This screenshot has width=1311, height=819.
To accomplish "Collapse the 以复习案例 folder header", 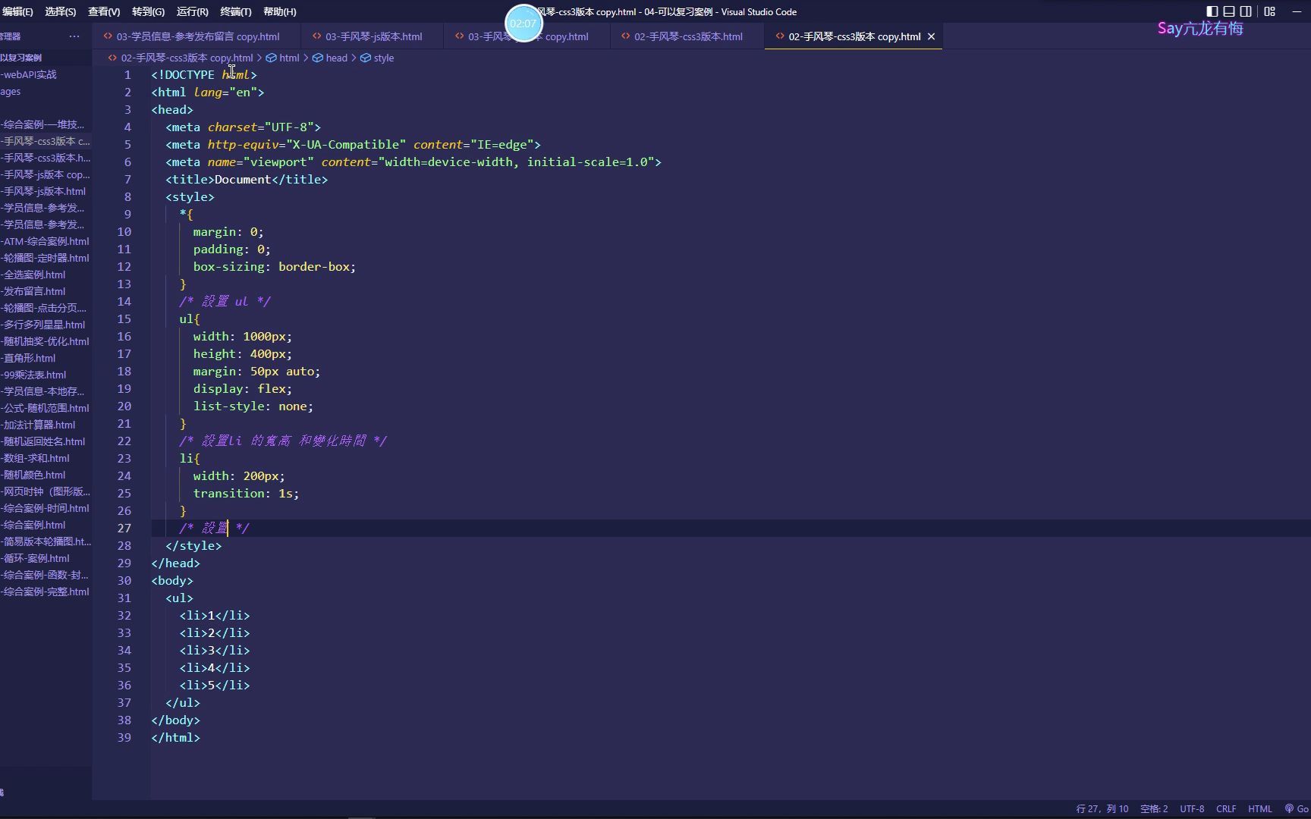I will pos(46,58).
